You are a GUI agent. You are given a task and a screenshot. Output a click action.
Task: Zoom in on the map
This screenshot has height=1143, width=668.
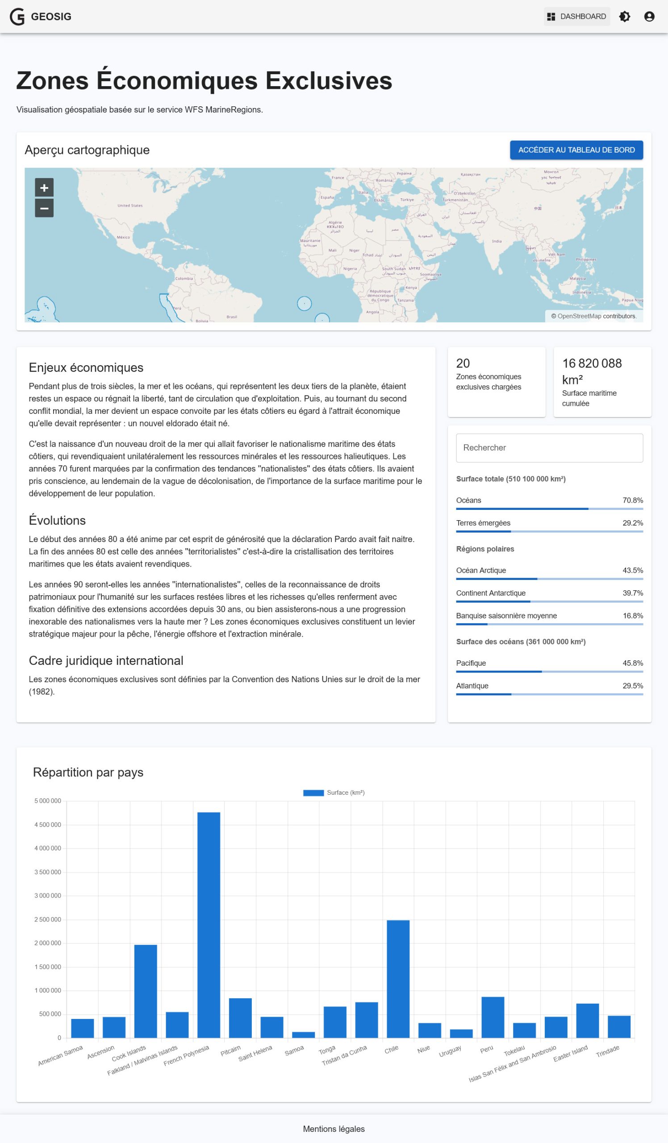(44, 188)
